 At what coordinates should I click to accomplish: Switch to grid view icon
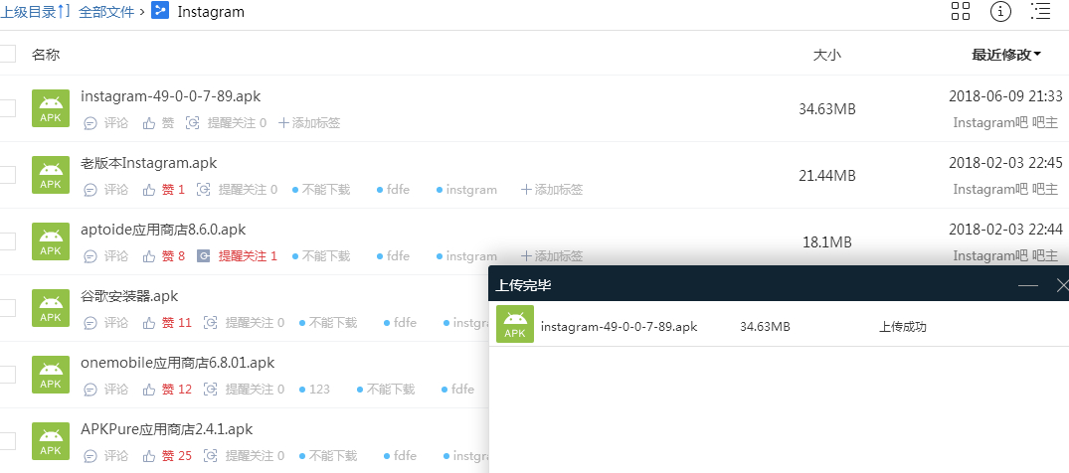pos(961,11)
